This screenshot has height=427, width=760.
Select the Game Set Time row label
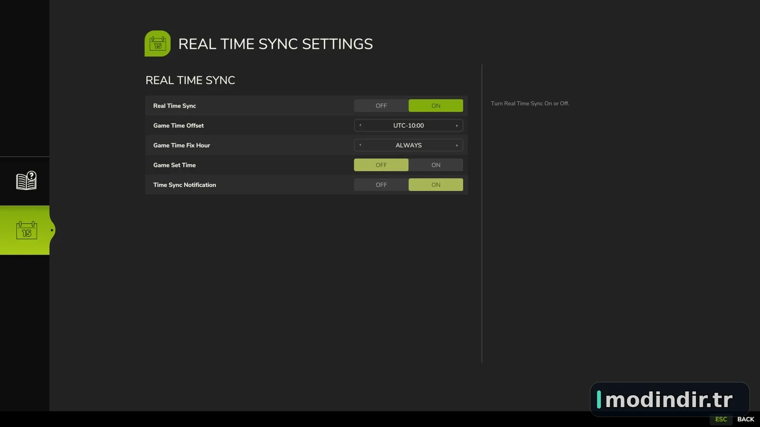pos(174,165)
